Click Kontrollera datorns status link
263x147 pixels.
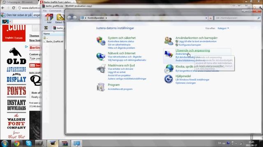point(121,41)
